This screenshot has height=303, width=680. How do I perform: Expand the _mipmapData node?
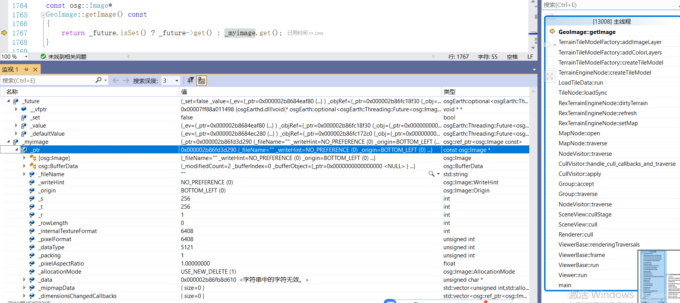[x=24, y=288]
